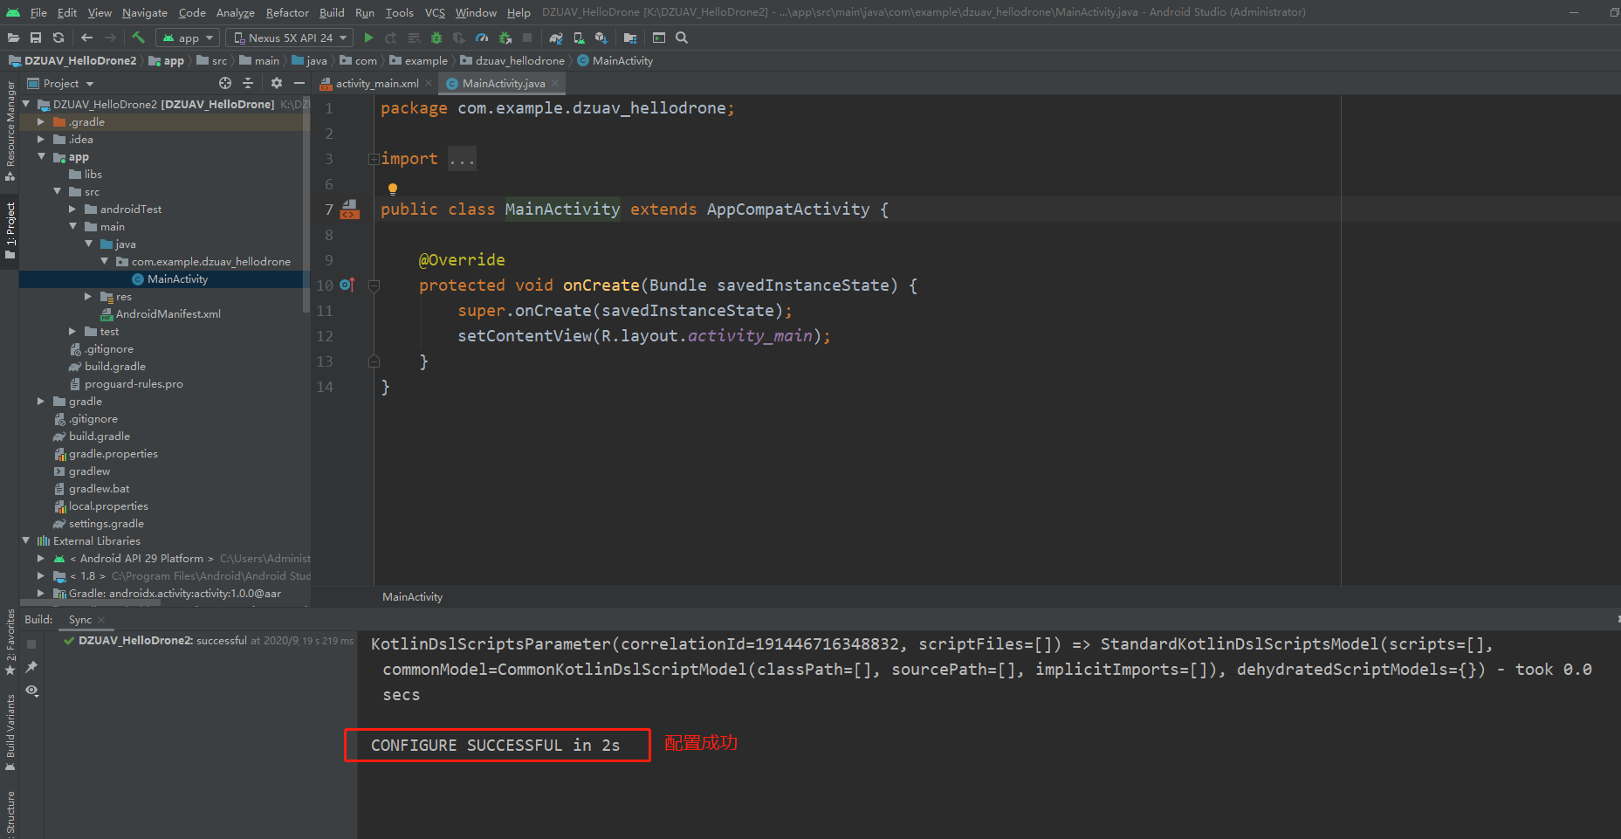The image size is (1621, 839).
Task: Click the Locate/Select Opened File crosshair icon
Action: point(225,83)
